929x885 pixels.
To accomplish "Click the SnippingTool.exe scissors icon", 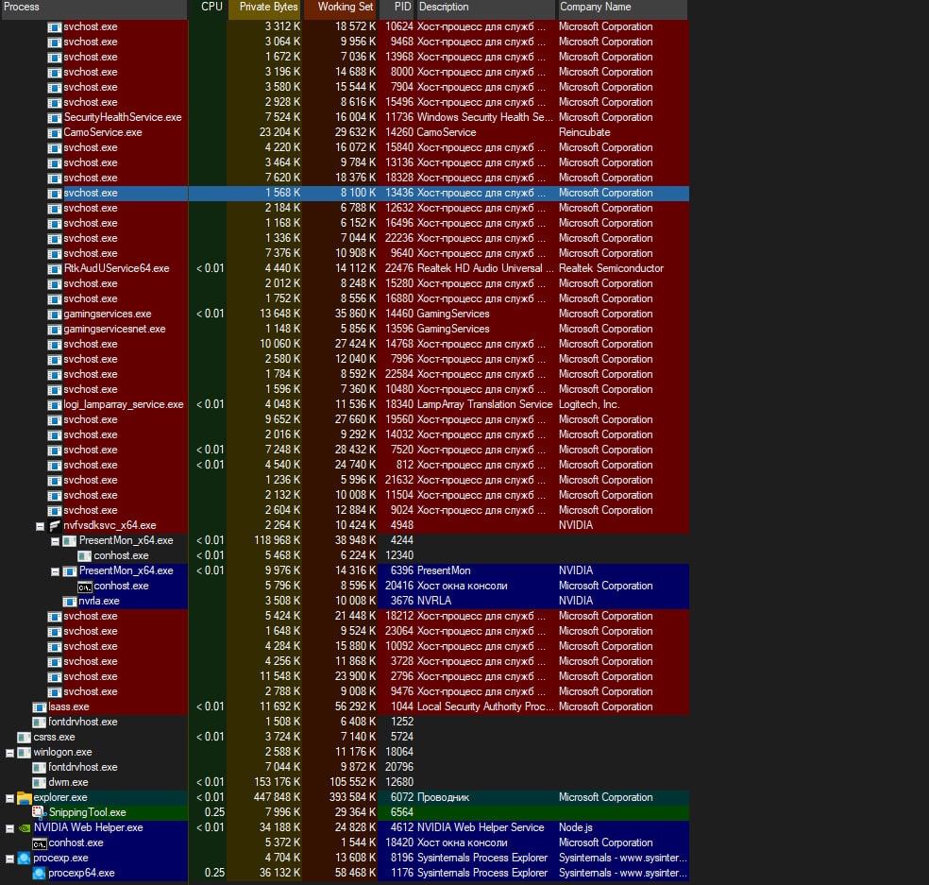I will (x=40, y=812).
